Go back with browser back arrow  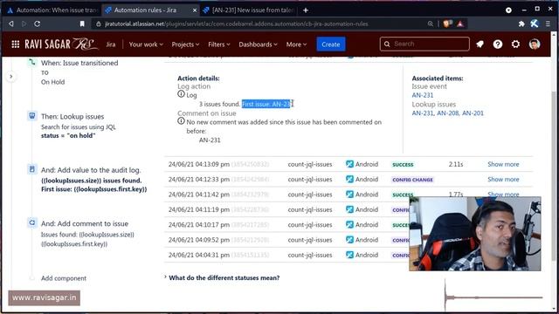11,24
